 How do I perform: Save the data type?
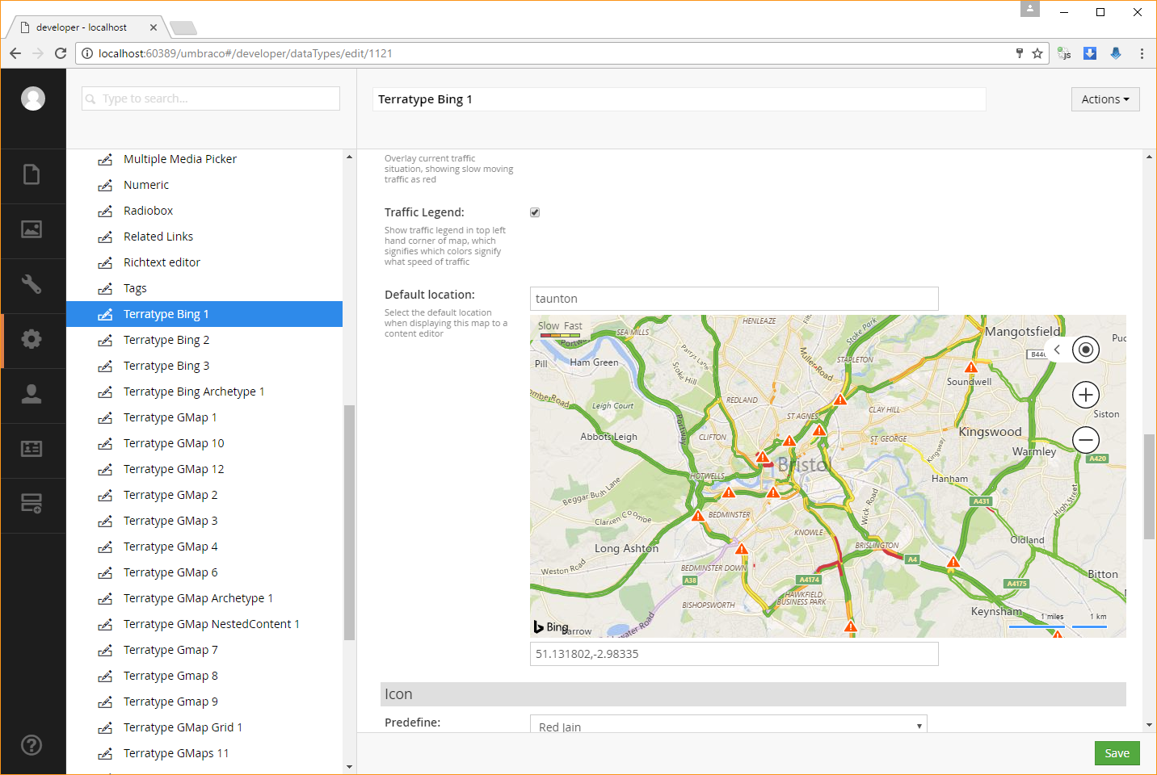1117,753
